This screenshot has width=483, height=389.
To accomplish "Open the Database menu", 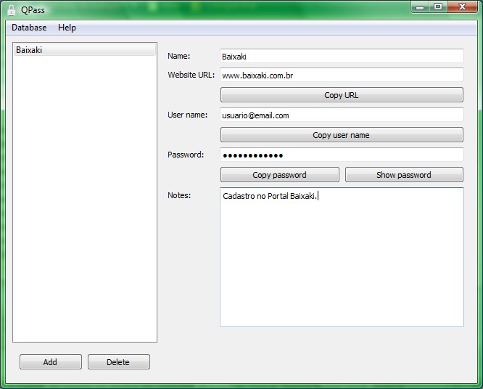I will click(x=29, y=28).
